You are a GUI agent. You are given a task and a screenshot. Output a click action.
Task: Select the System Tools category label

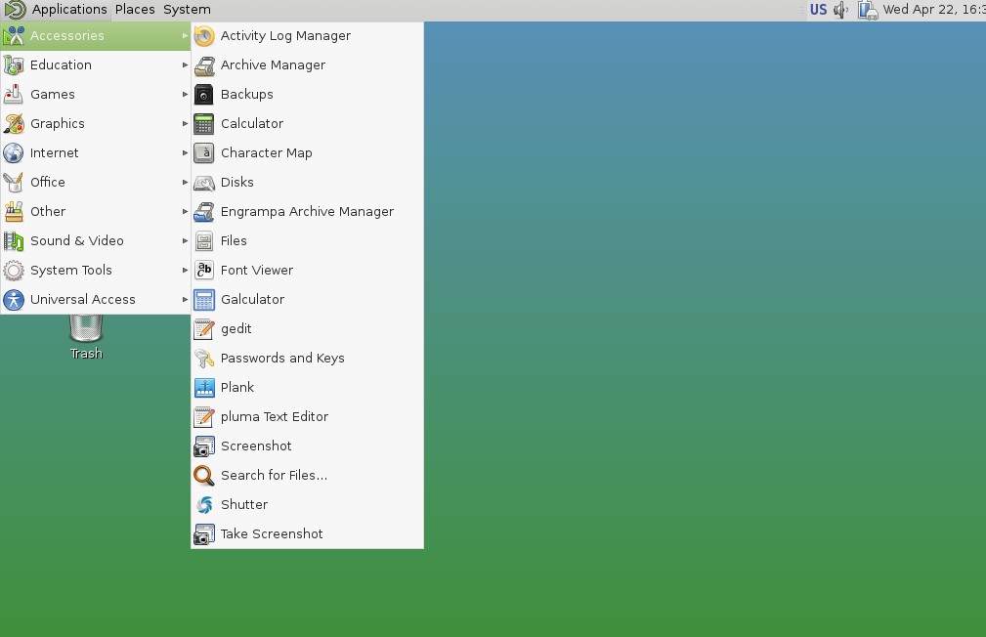71,271
